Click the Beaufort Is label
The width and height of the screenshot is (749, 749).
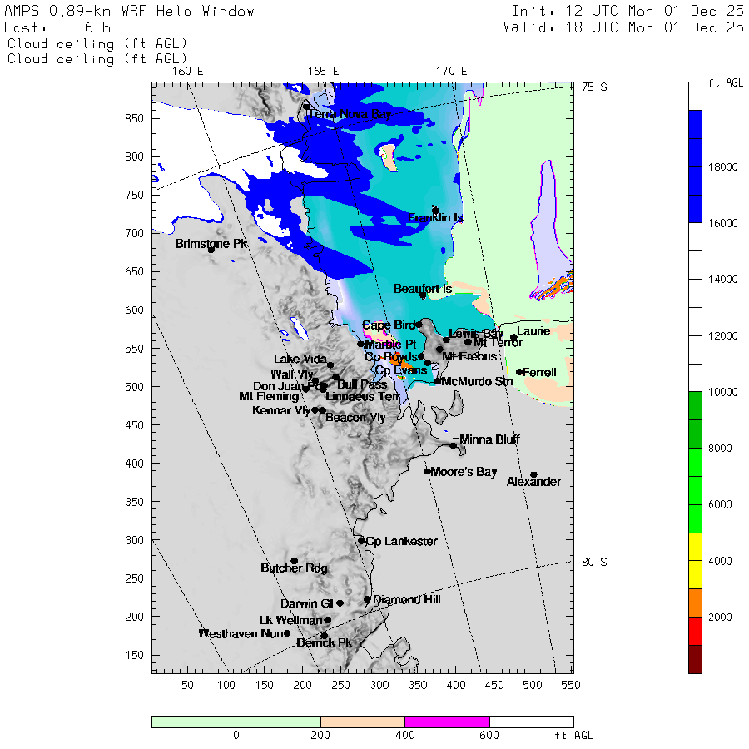(423, 289)
